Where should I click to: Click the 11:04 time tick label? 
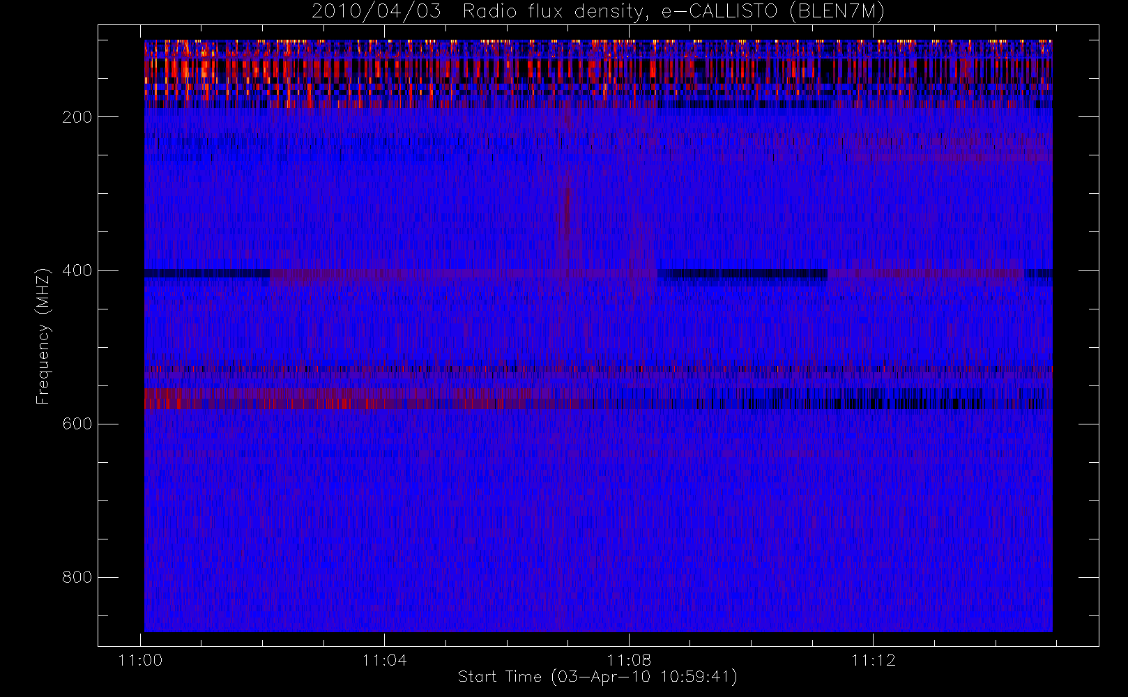[x=385, y=660]
